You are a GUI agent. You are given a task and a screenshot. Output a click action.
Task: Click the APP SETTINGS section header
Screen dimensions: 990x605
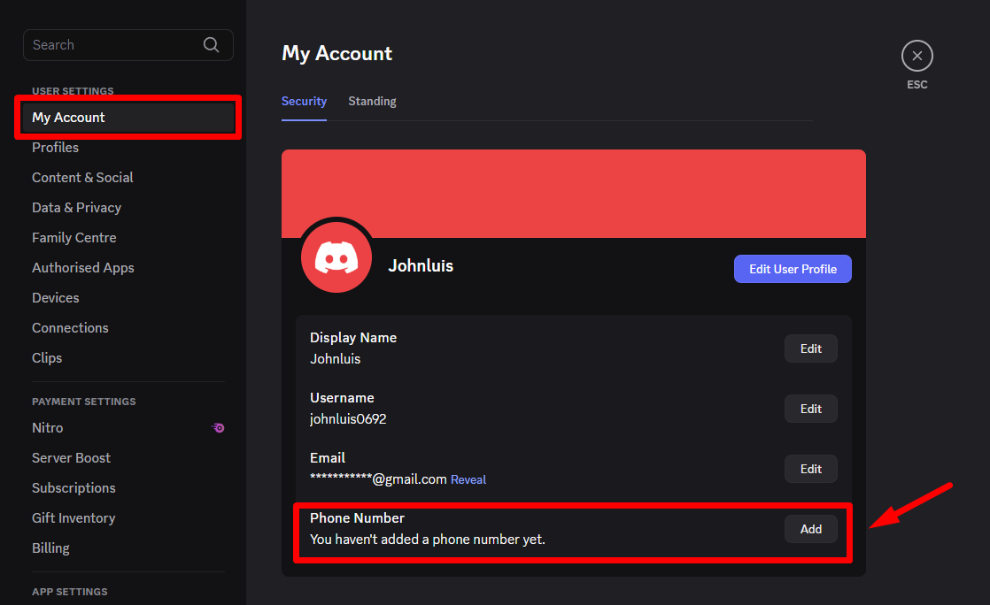(x=69, y=592)
